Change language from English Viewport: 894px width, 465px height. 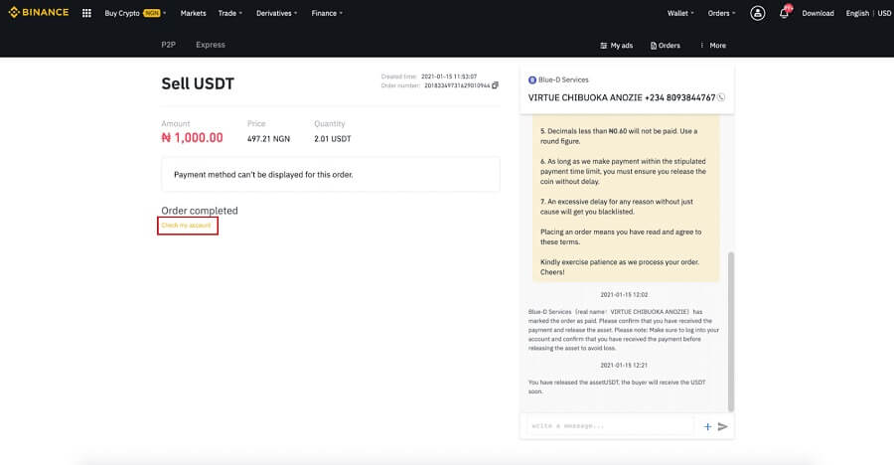857,13
